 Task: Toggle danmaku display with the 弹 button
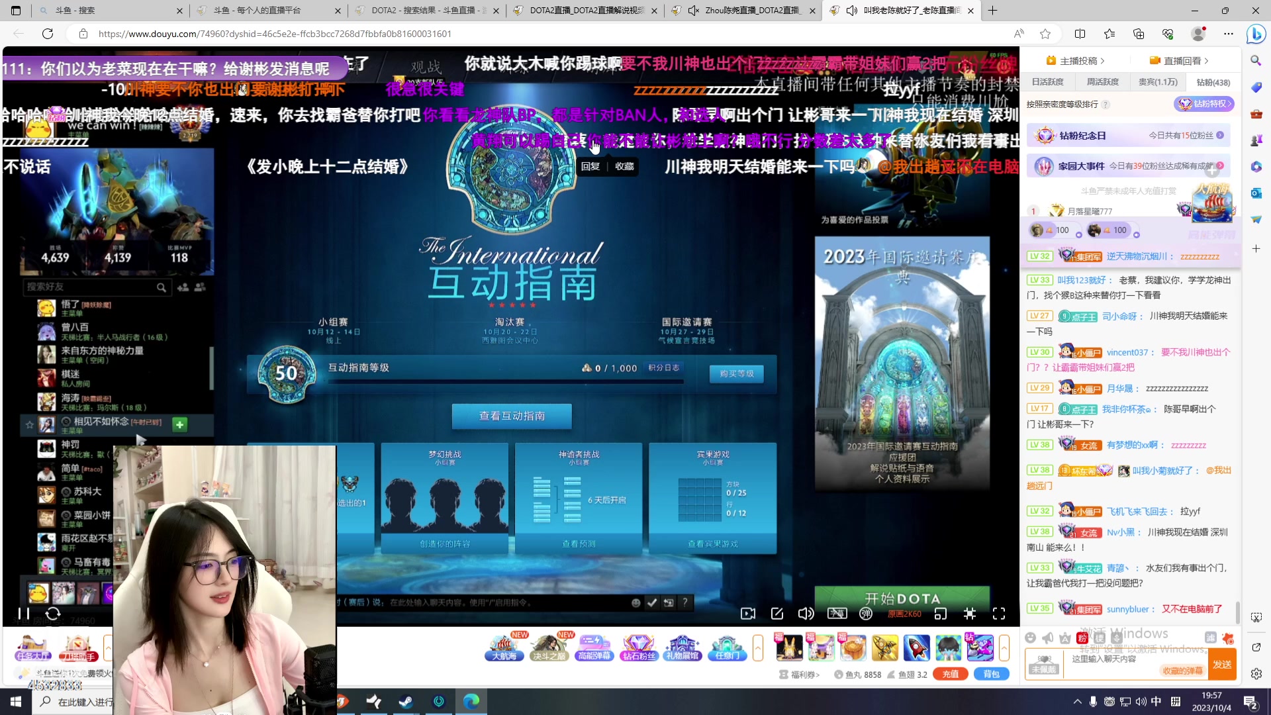[x=866, y=614]
